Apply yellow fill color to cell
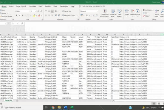This screenshot has width=164, height=110. point(34,15)
